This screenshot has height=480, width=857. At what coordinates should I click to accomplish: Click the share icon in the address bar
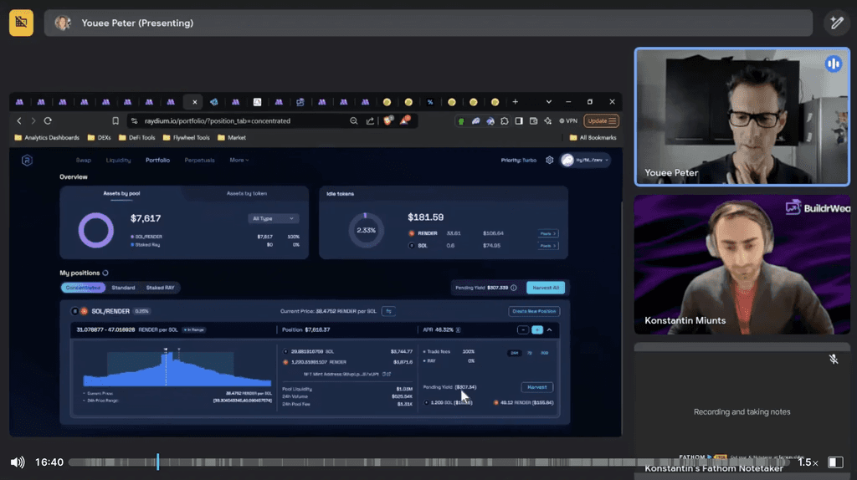coord(370,120)
